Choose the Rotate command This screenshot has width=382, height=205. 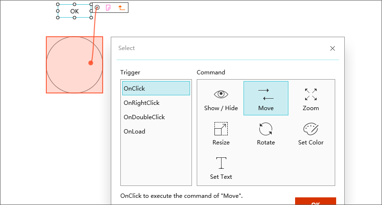click(x=265, y=133)
